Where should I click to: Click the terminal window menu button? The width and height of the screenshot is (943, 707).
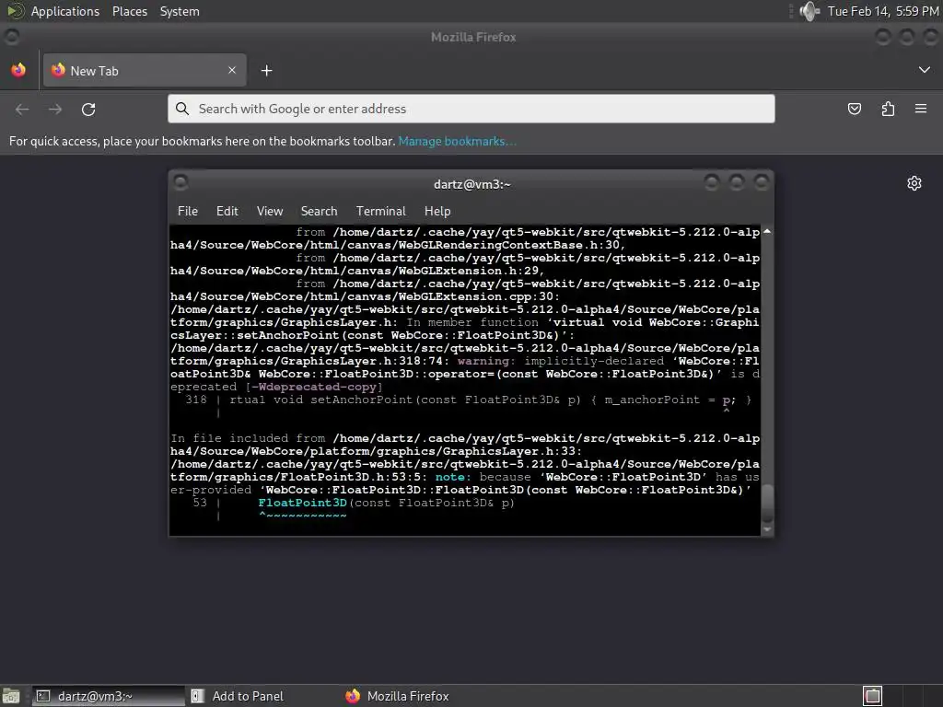pos(180,181)
